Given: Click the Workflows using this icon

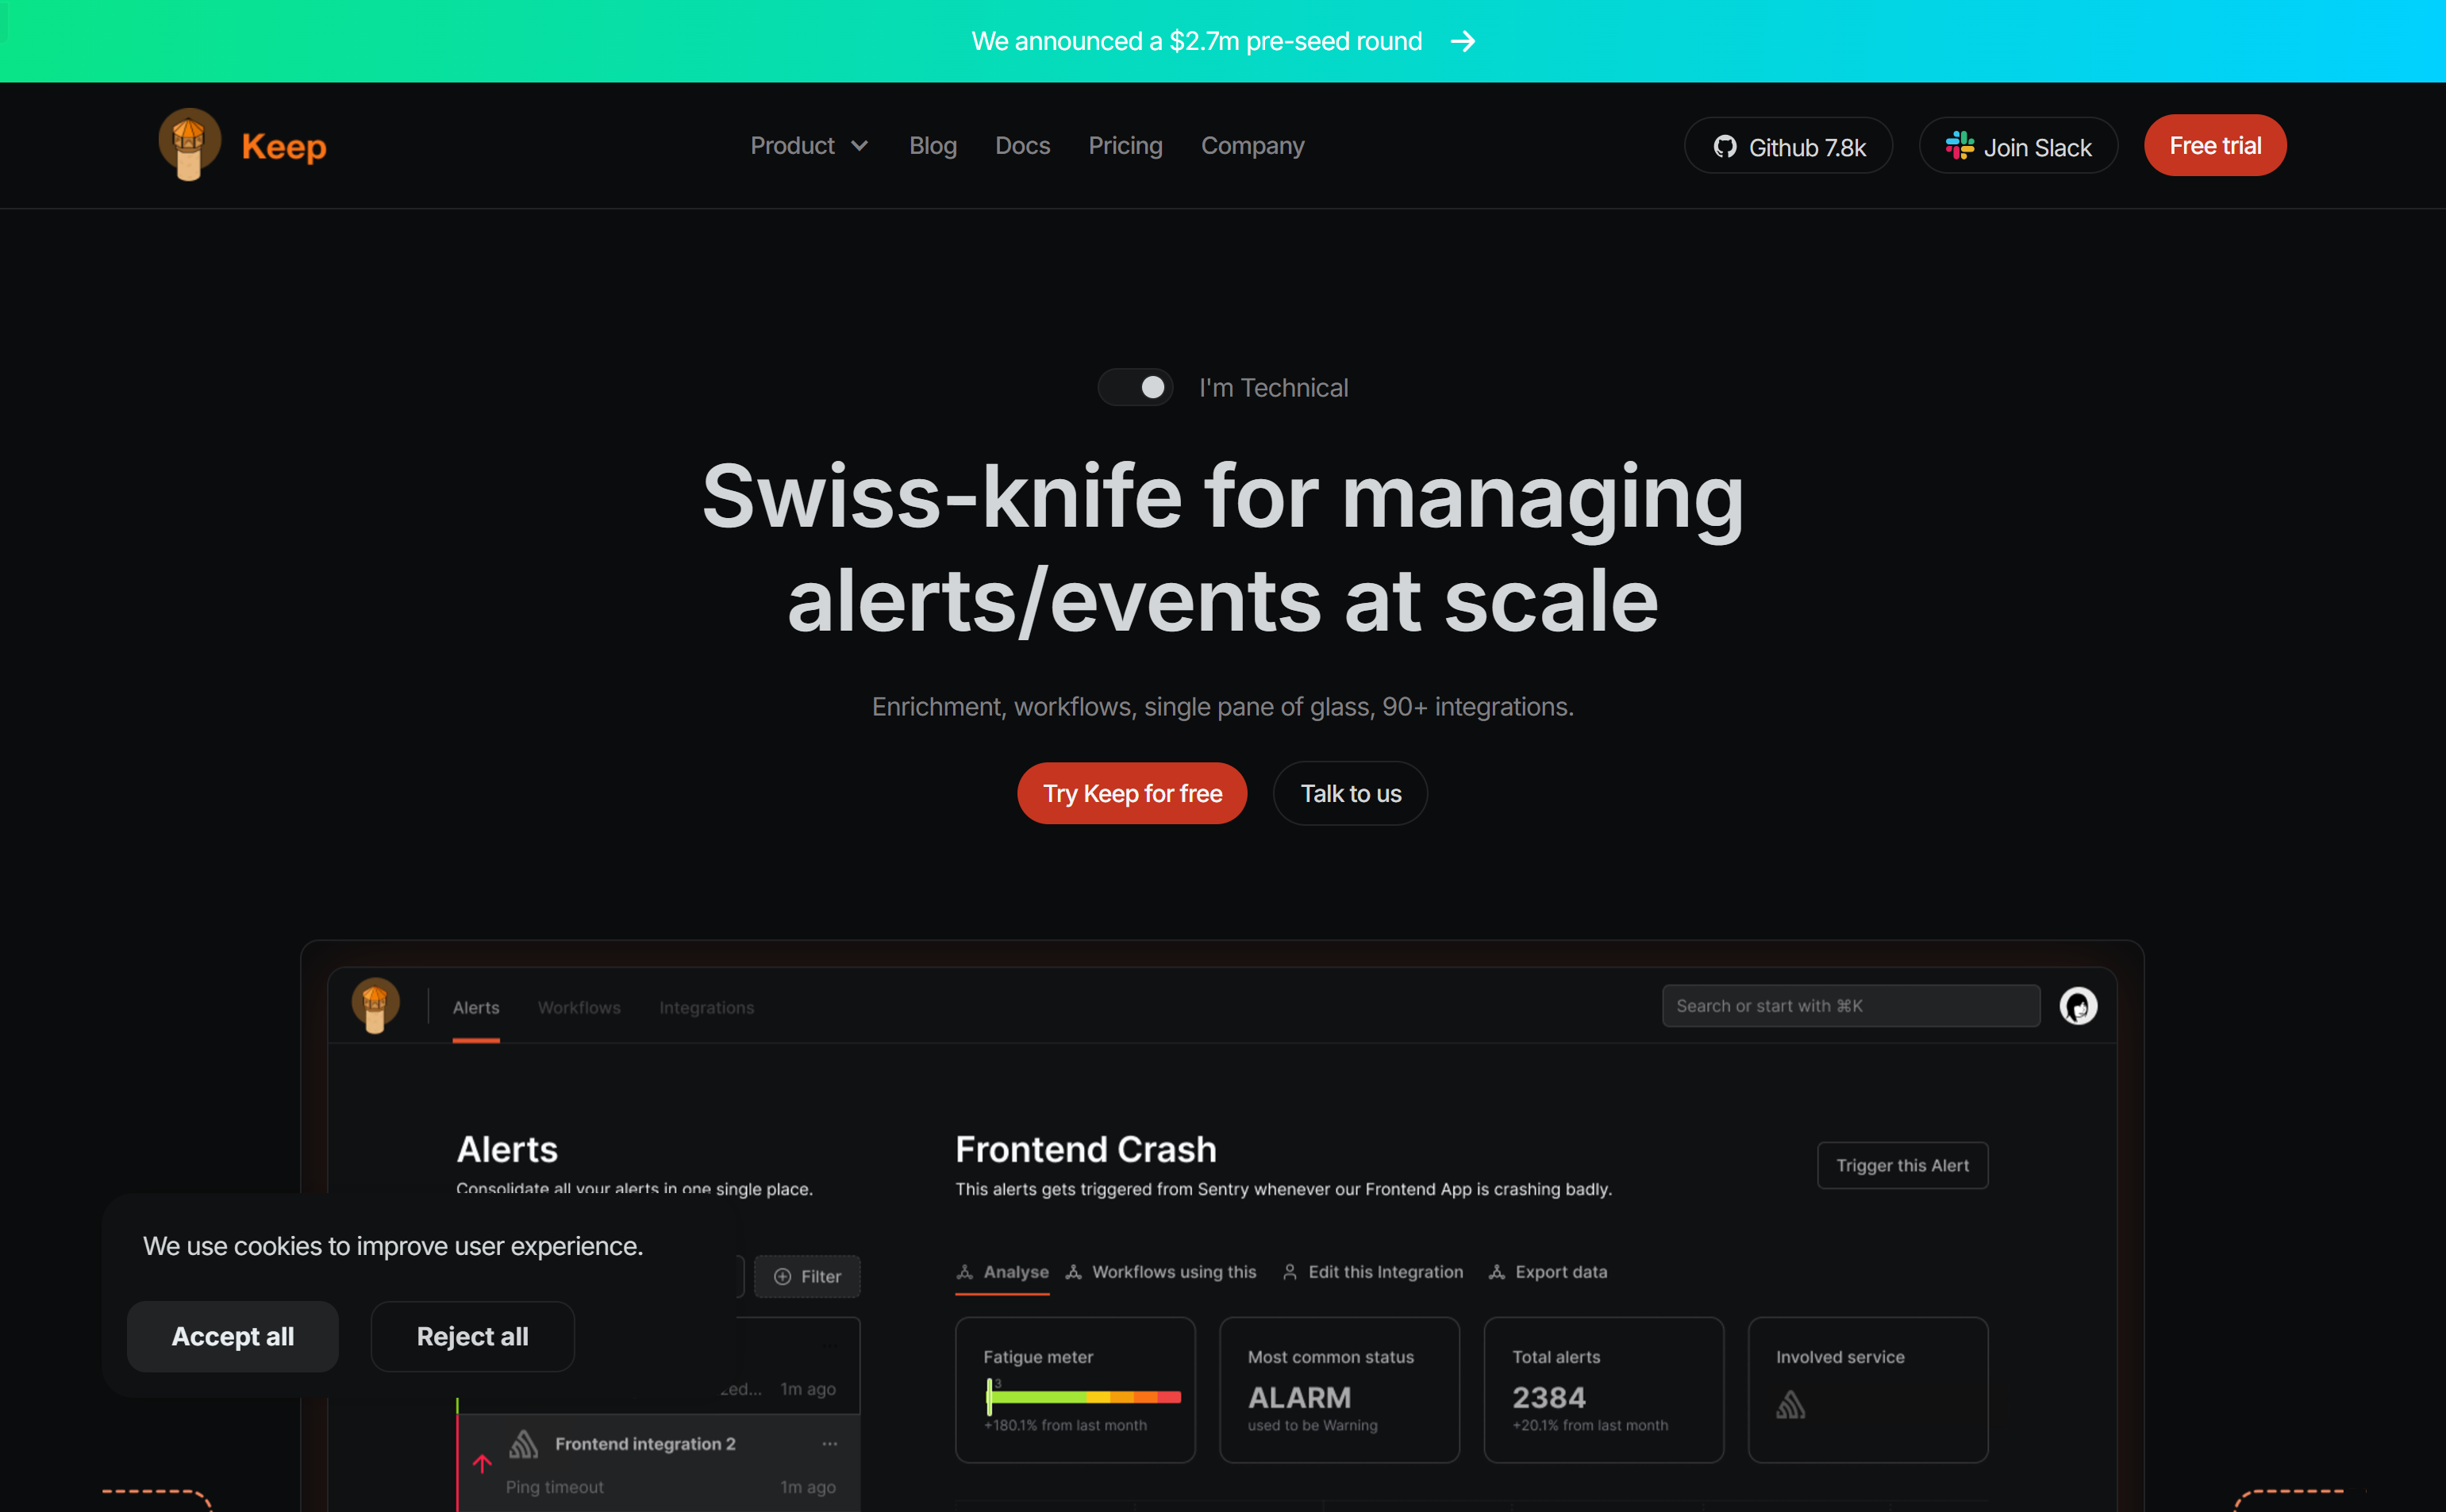Looking at the screenshot, I should tap(1073, 1271).
